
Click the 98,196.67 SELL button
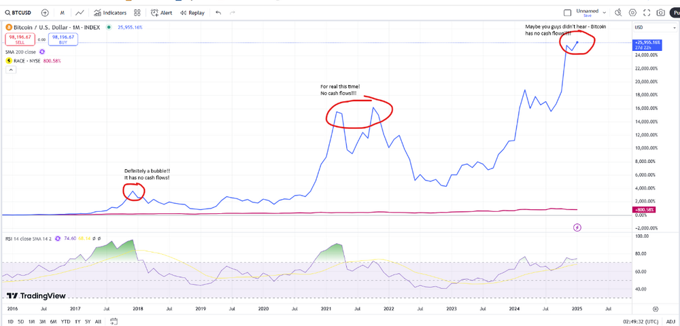(x=18, y=39)
